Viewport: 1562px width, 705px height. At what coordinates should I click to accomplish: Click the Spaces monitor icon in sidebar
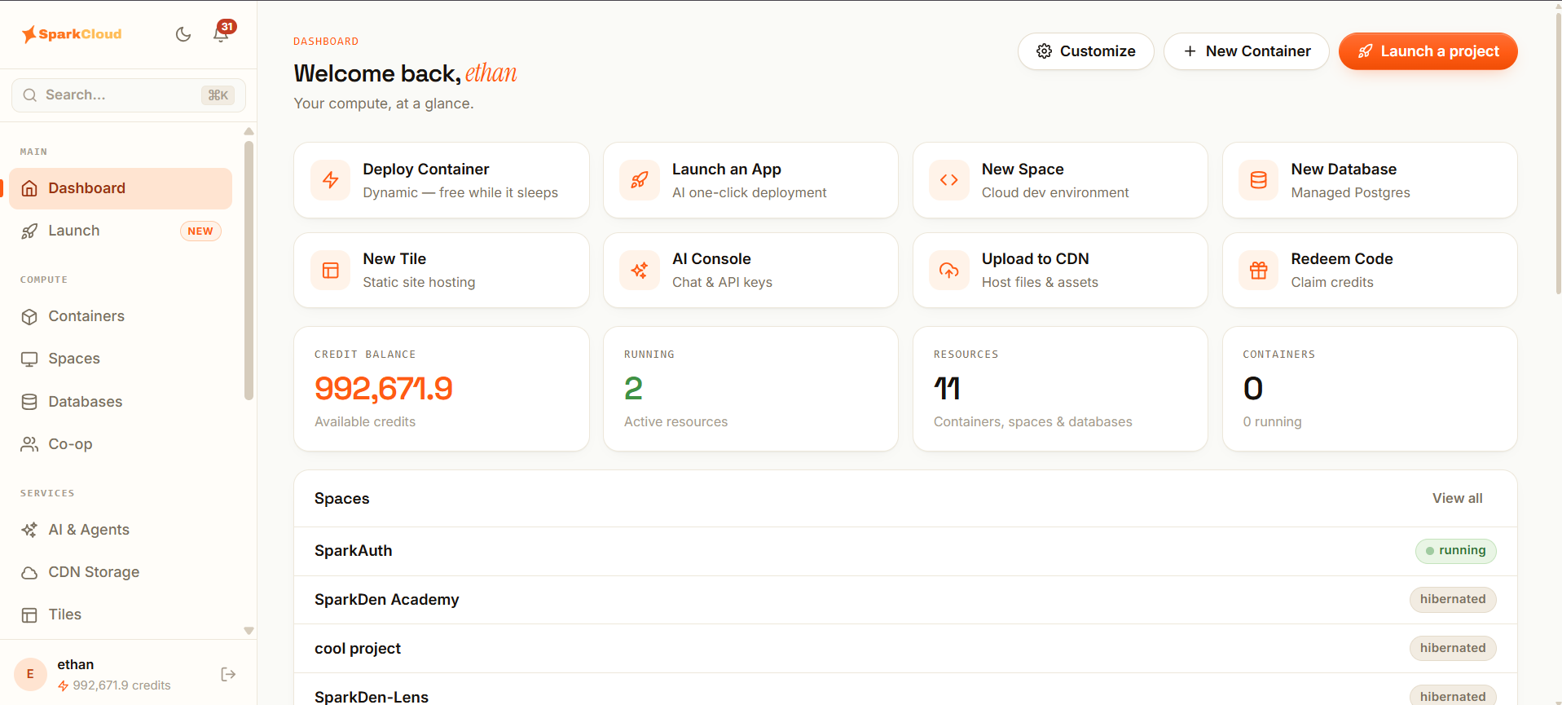pos(29,359)
